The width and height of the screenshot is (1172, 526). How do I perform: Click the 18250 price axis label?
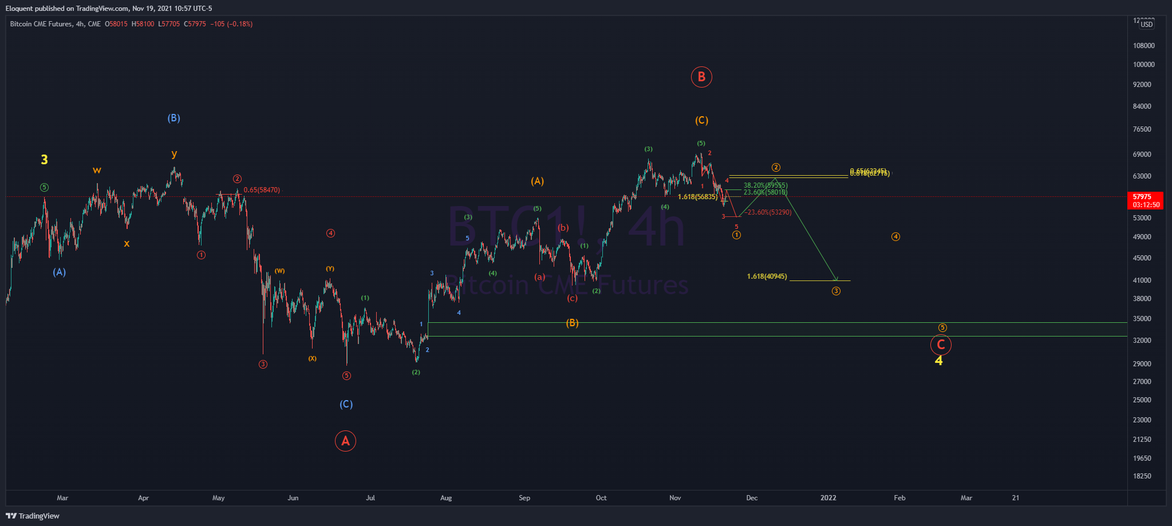click(x=1142, y=476)
